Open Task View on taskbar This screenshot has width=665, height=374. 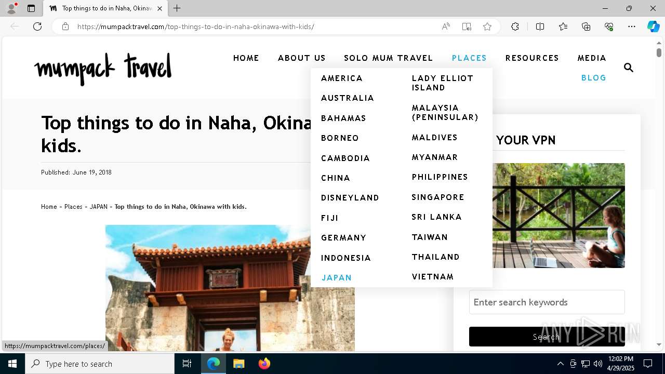point(187,364)
